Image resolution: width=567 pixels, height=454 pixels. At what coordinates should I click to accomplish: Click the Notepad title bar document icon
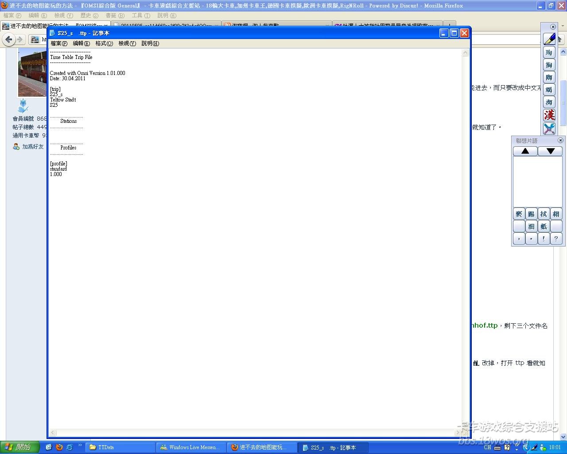click(x=53, y=33)
